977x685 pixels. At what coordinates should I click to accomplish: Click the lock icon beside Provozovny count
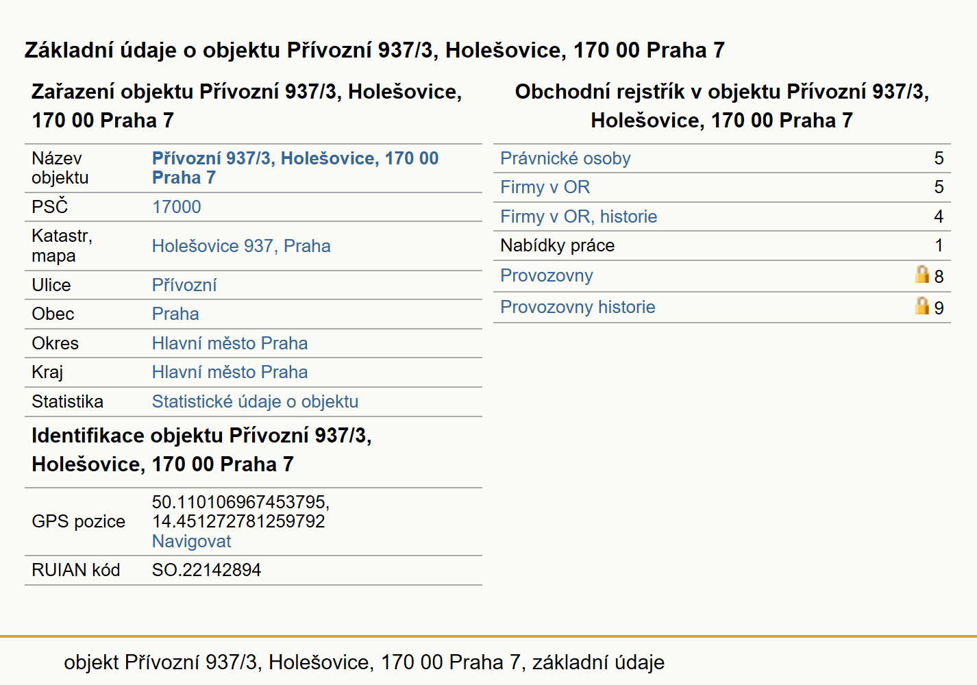(x=922, y=274)
